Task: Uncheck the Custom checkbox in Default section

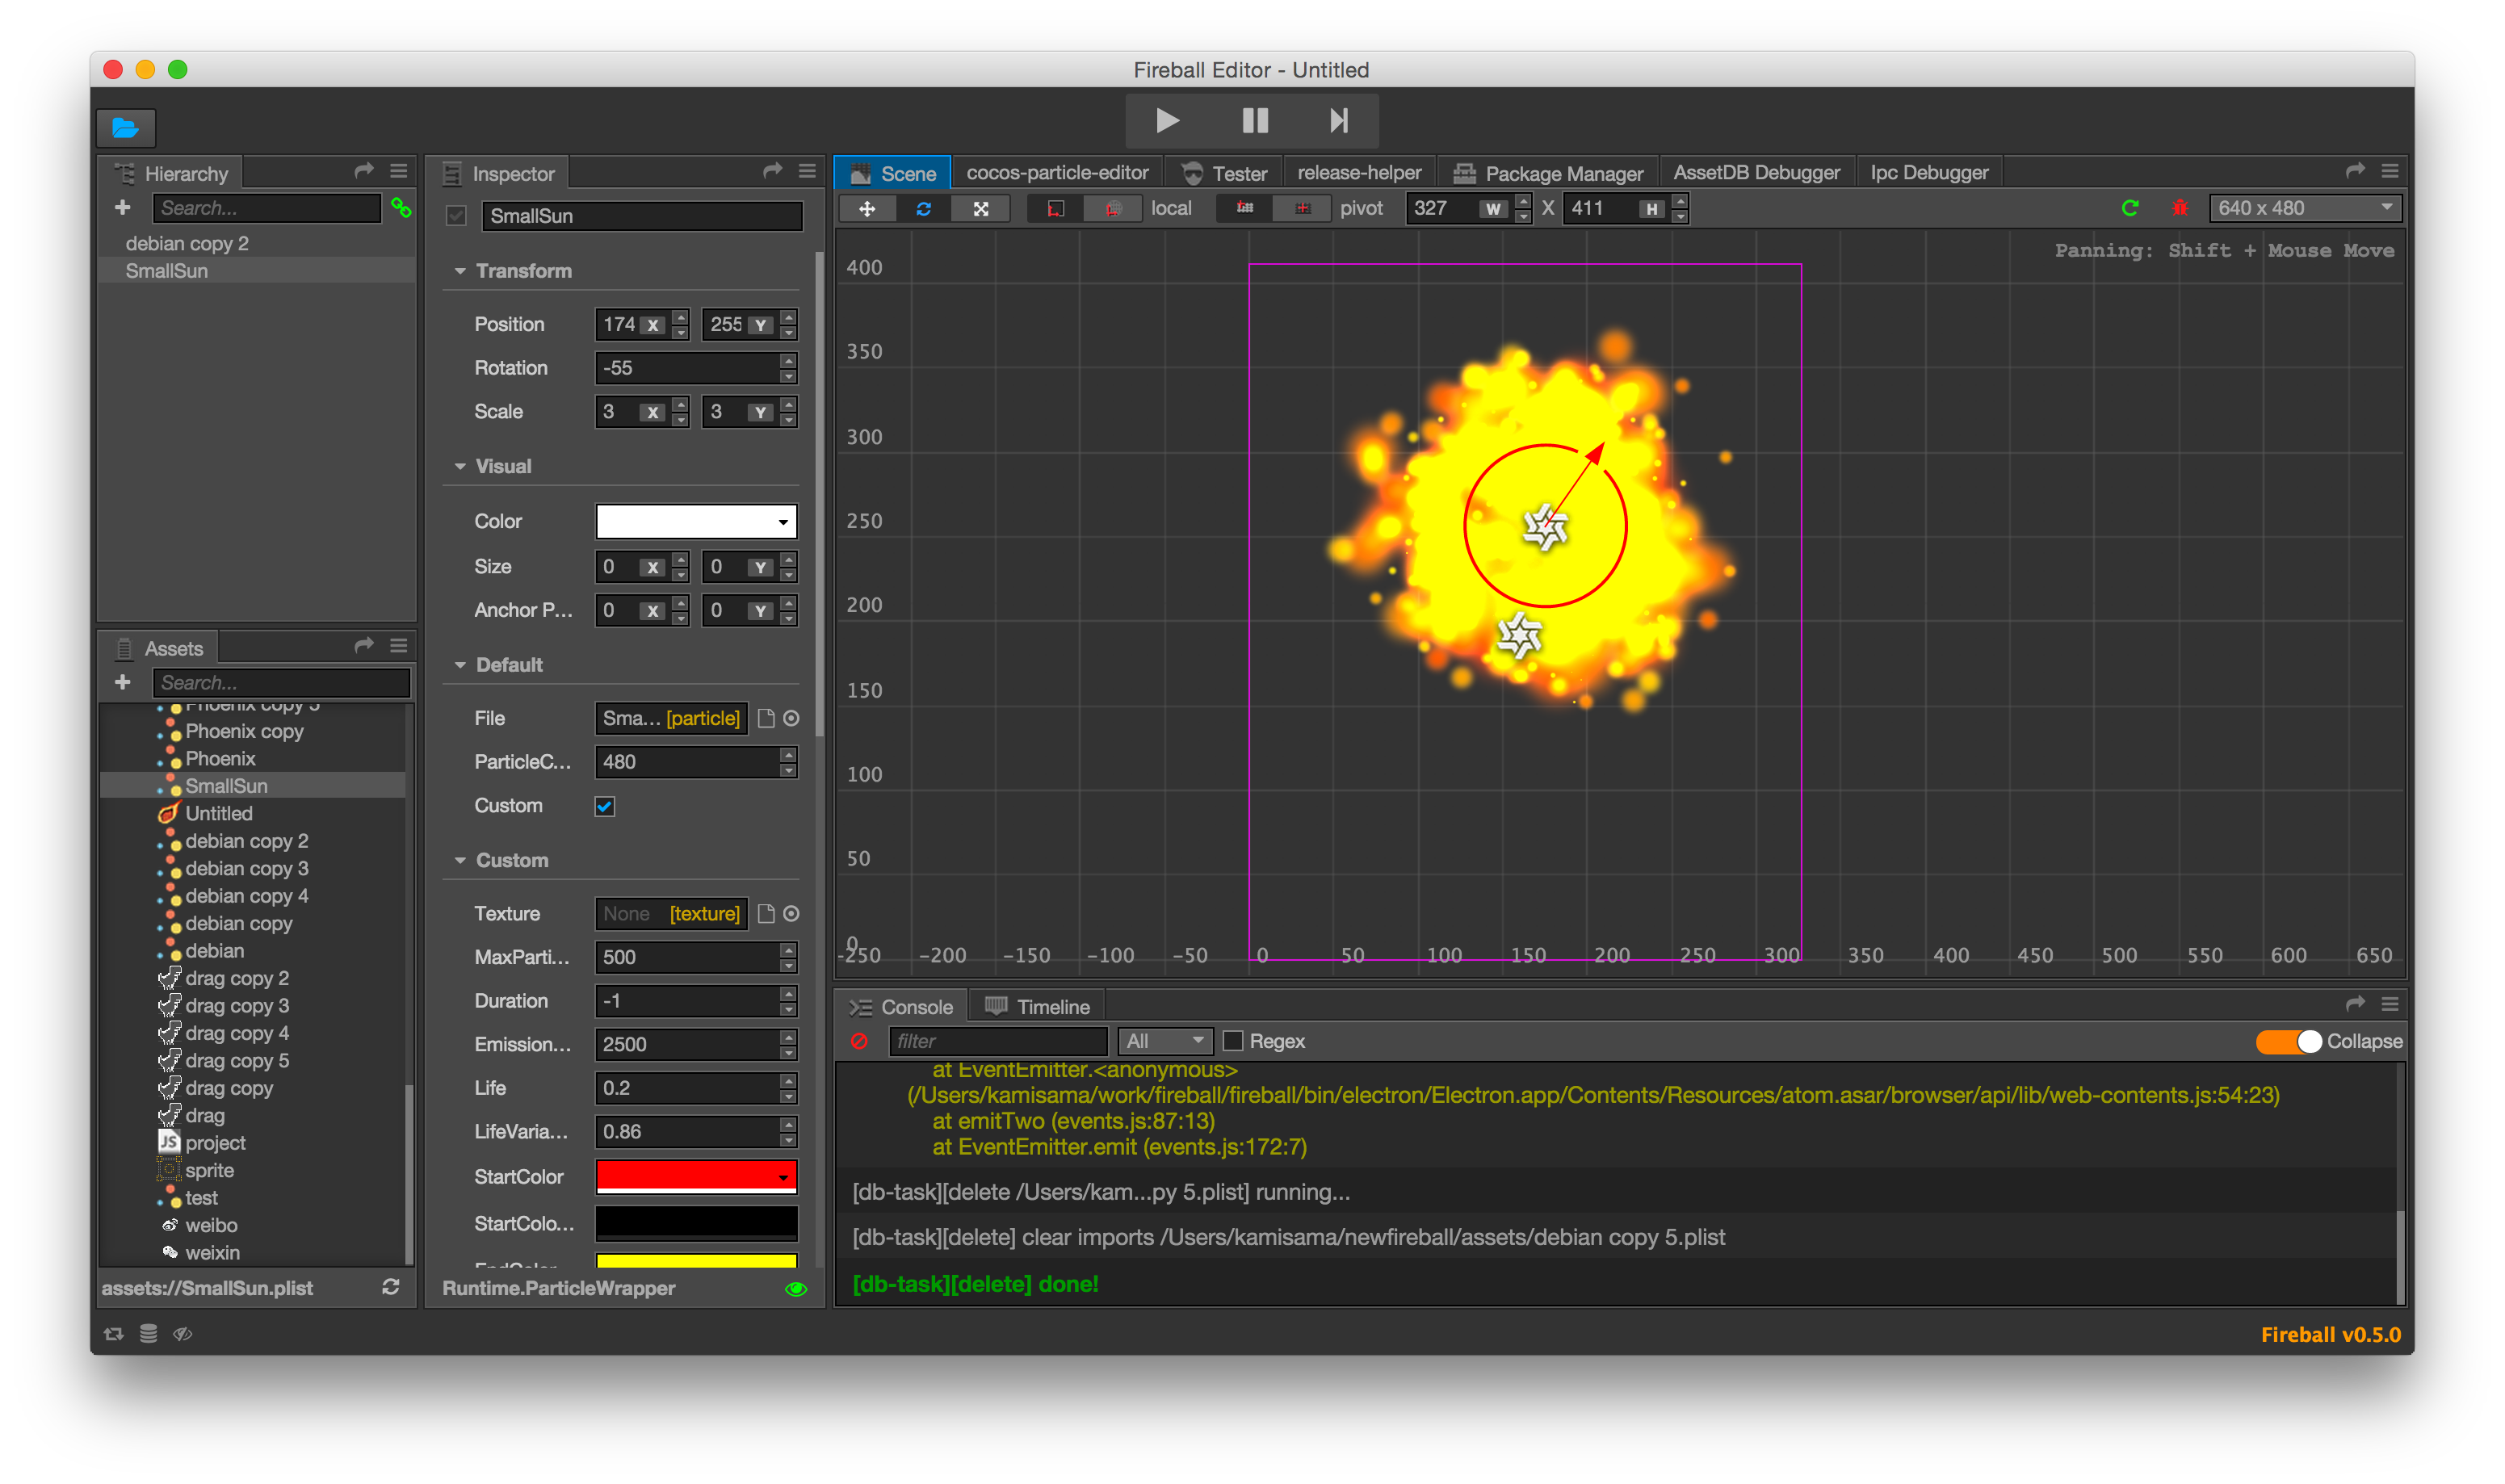Action: pyautogui.click(x=605, y=806)
